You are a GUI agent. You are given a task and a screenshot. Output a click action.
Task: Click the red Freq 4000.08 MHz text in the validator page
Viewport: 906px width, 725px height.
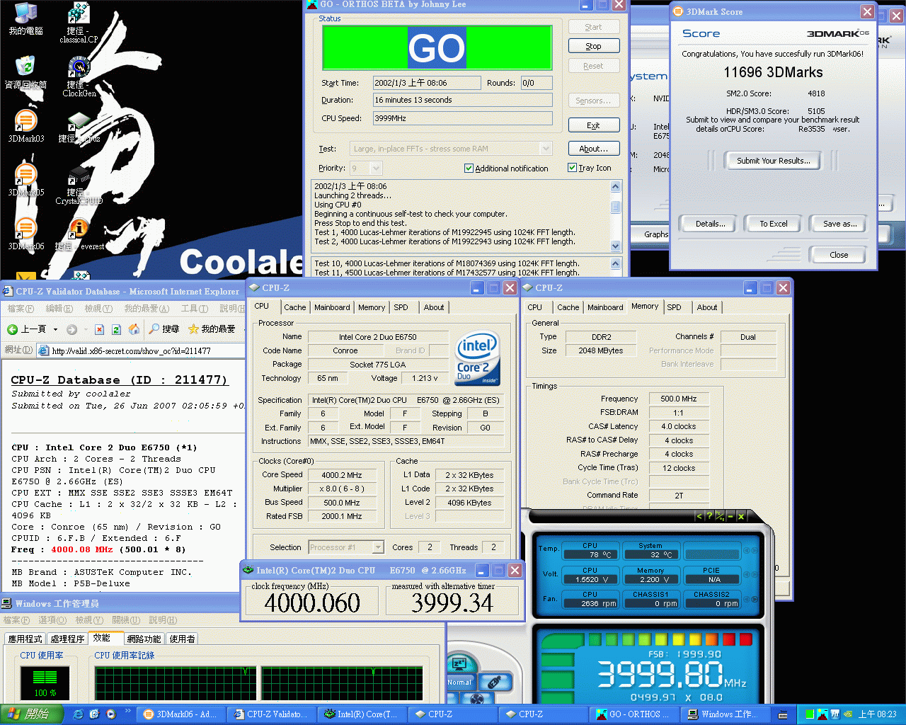click(x=81, y=549)
